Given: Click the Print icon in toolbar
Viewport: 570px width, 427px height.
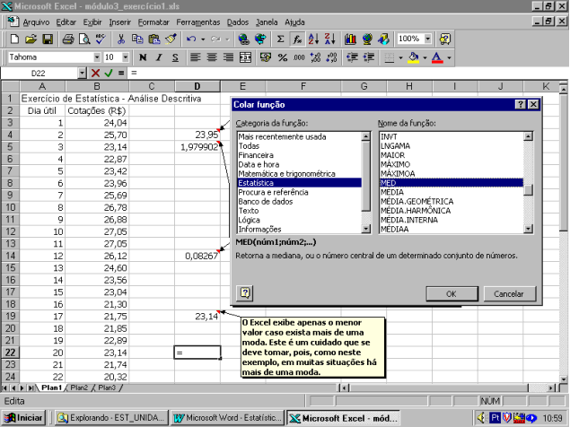Looking at the screenshot, I should pyautogui.click(x=68, y=39).
